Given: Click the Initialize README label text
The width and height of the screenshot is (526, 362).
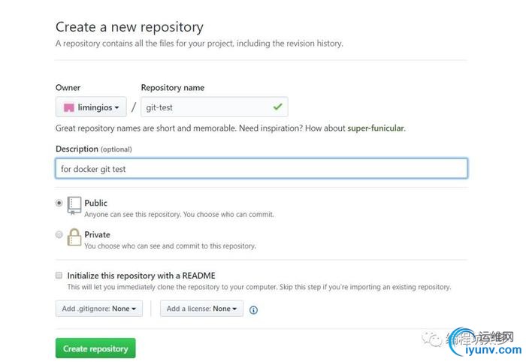Looking at the screenshot, I should click(141, 276).
